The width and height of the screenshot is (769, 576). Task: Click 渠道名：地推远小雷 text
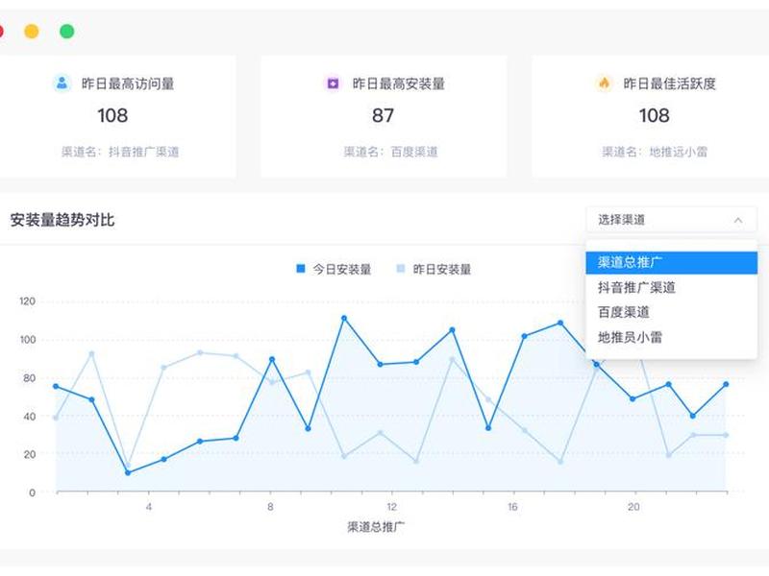(x=655, y=152)
